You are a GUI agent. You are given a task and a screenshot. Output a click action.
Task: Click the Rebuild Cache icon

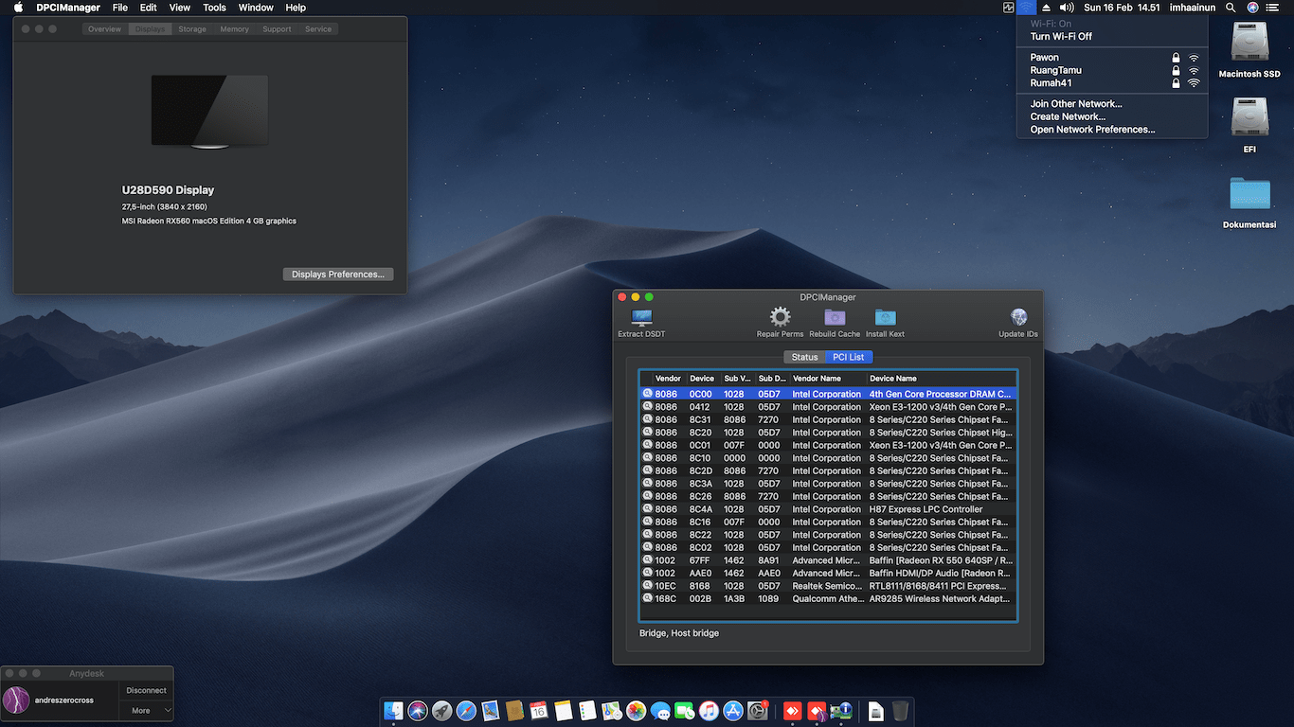tap(835, 317)
